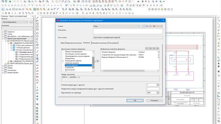The image size is (221, 124).
Task: Create a new scheme with the star icon
Action: tap(143, 26)
